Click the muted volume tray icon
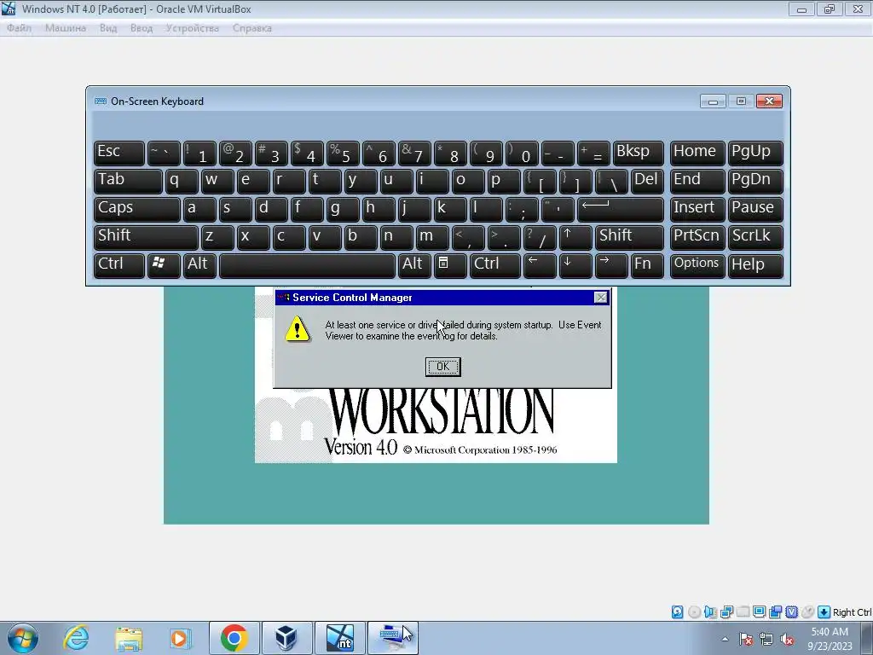 pos(787,639)
